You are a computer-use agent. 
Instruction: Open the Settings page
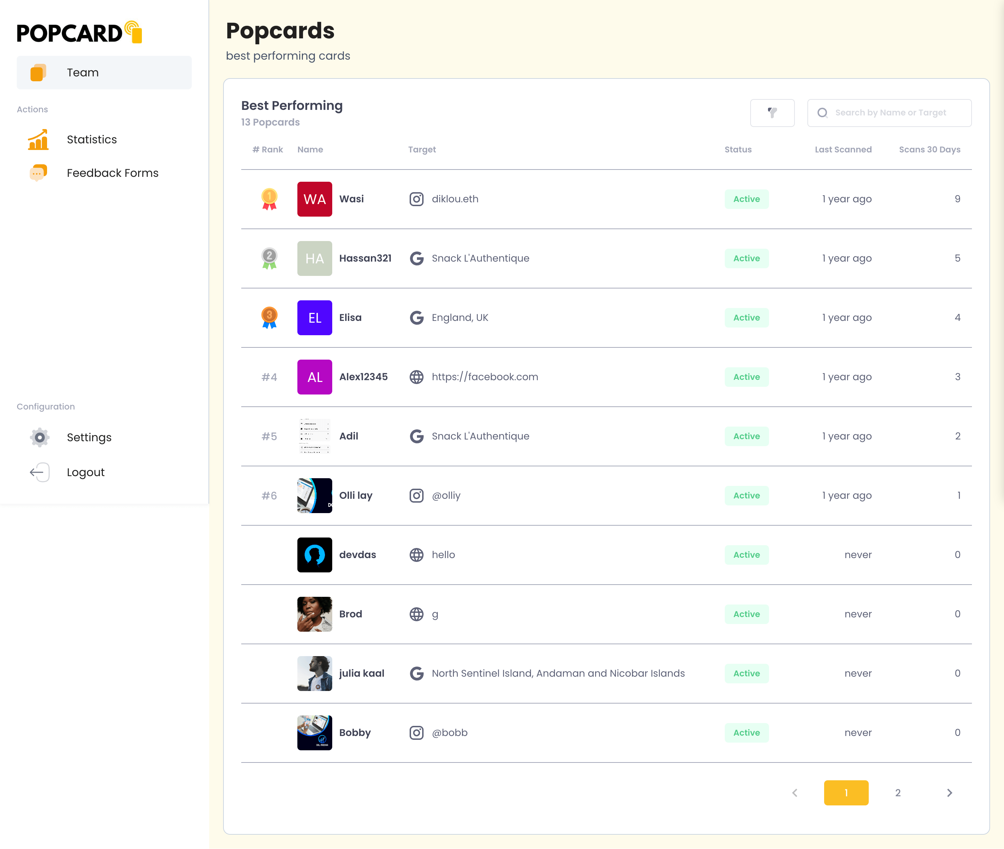point(89,437)
